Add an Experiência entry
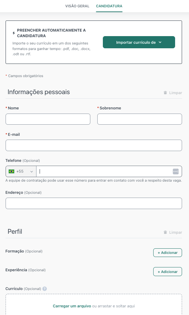 click(x=167, y=272)
